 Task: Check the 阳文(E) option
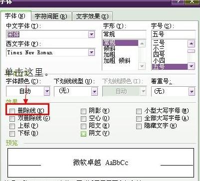(x=83, y=126)
